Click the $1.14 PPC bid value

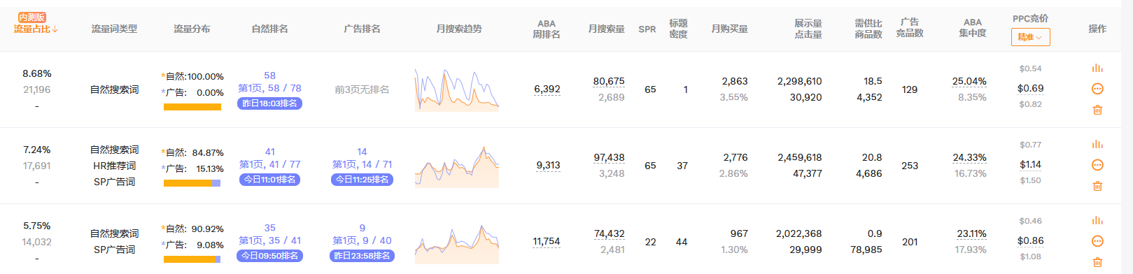click(x=1029, y=165)
